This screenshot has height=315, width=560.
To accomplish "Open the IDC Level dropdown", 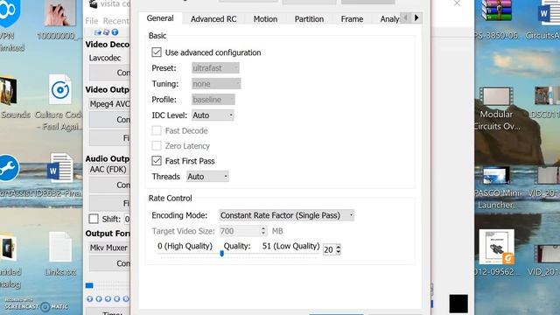I will pos(213,115).
